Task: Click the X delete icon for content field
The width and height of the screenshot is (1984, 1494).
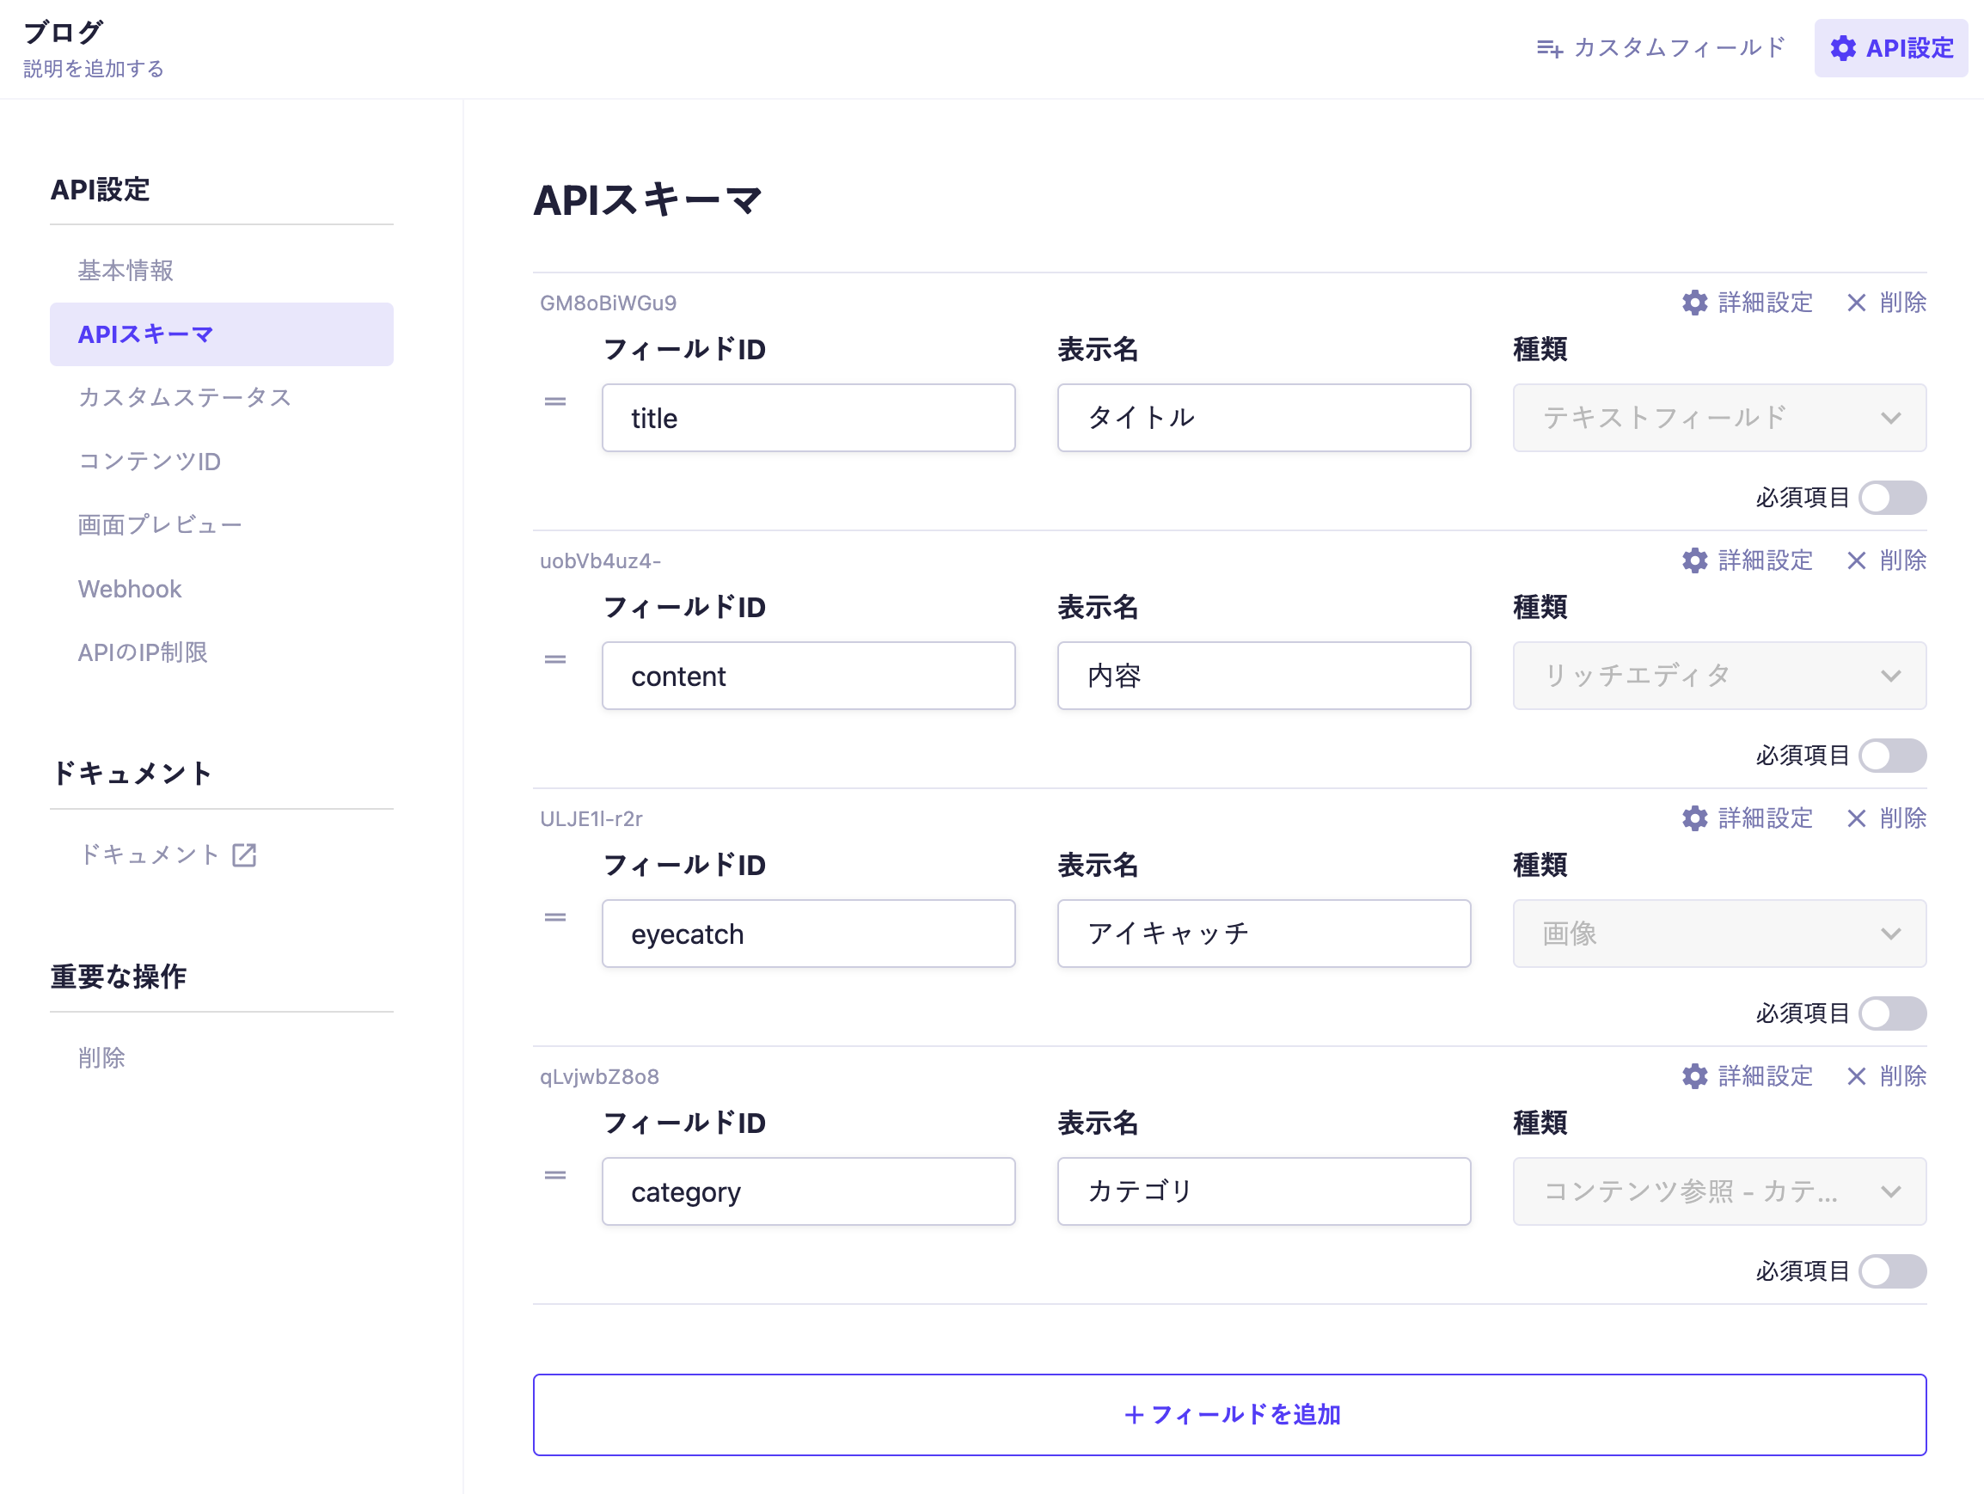Action: point(1856,561)
